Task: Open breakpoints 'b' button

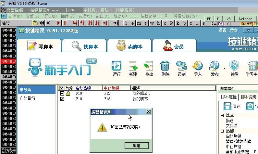Action: pyautogui.click(x=184, y=23)
